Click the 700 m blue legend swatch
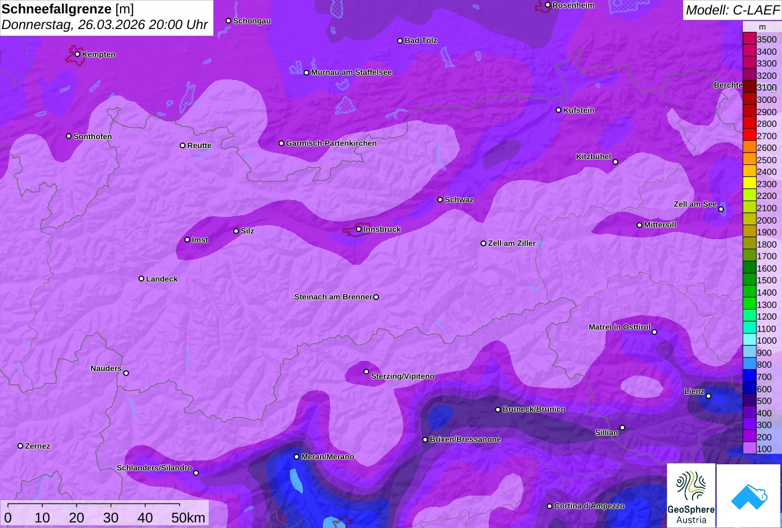This screenshot has width=782, height=528. [x=749, y=377]
